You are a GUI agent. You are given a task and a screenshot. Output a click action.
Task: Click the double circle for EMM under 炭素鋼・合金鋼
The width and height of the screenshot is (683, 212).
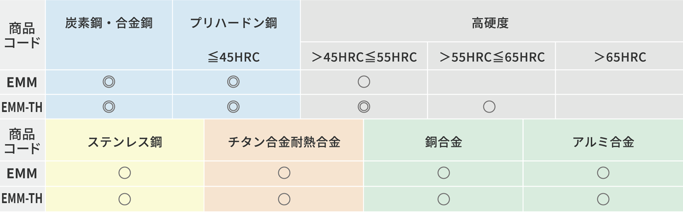pyautogui.click(x=109, y=82)
